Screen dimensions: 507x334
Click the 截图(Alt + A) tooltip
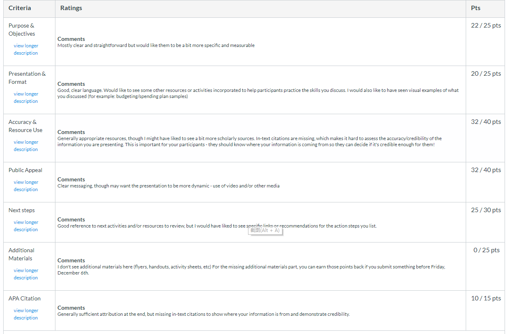point(265,230)
